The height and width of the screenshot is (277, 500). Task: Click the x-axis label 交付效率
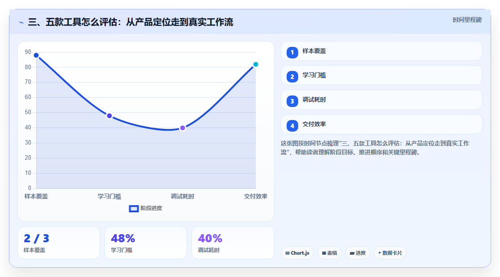tap(255, 196)
